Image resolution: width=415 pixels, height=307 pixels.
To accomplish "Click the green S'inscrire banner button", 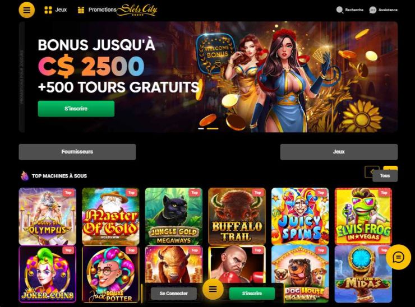I will point(76,109).
